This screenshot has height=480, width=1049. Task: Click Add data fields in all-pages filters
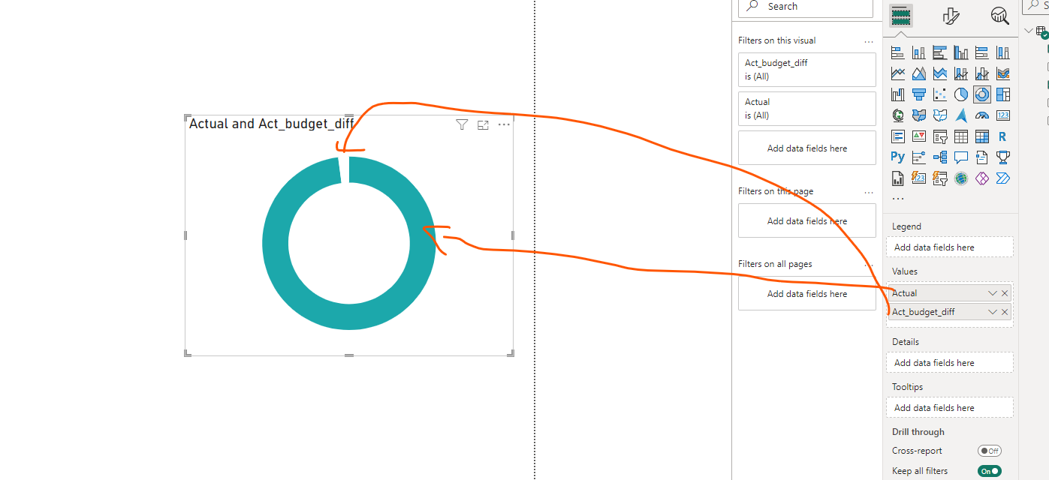point(807,294)
